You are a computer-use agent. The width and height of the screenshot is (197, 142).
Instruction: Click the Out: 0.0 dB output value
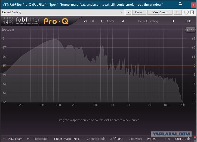coord(183,139)
